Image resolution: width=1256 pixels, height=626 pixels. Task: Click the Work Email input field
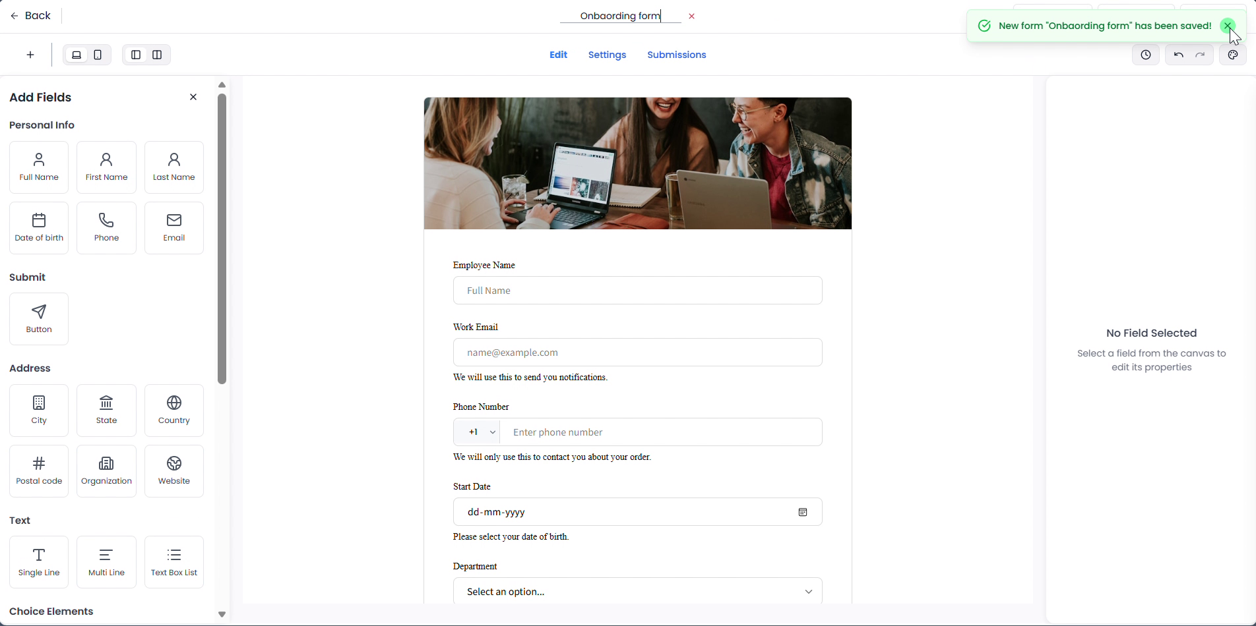[x=637, y=353]
